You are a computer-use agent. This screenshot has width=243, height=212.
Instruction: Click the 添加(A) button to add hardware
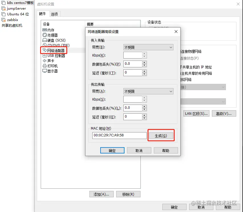coord(101,194)
